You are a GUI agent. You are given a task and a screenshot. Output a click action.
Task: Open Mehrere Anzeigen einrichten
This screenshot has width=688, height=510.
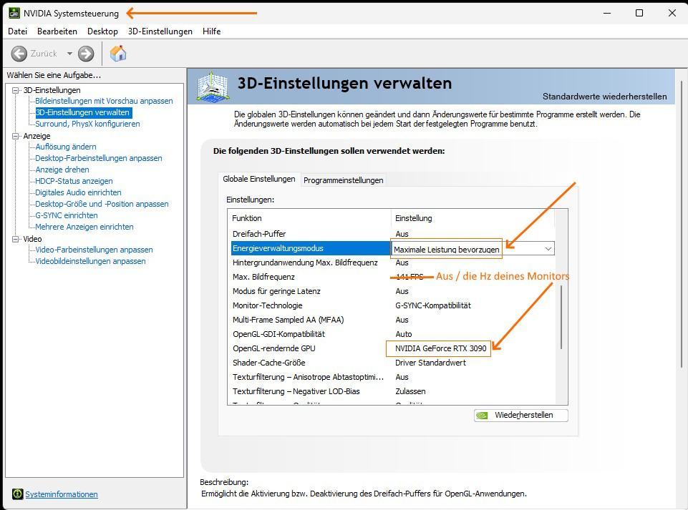tap(84, 226)
